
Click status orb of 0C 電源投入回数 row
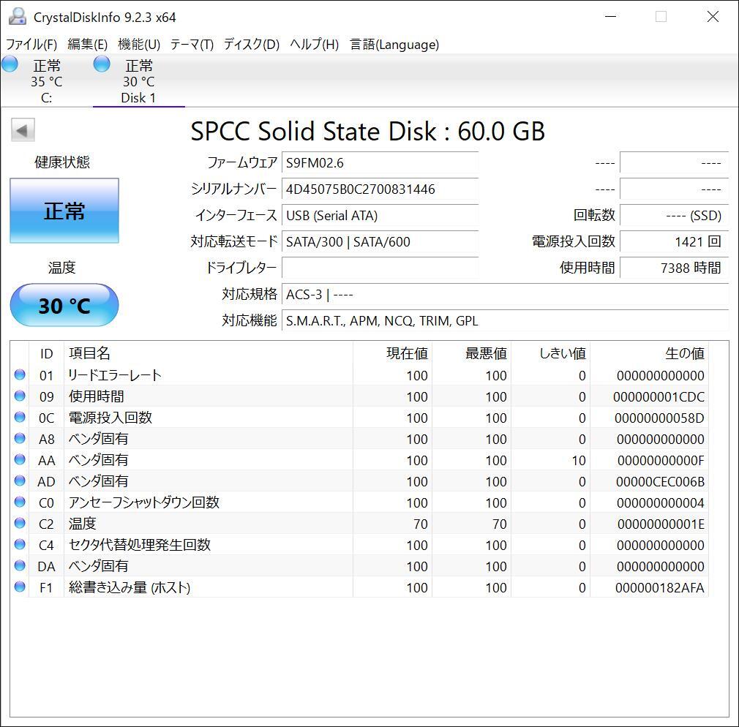(20, 417)
